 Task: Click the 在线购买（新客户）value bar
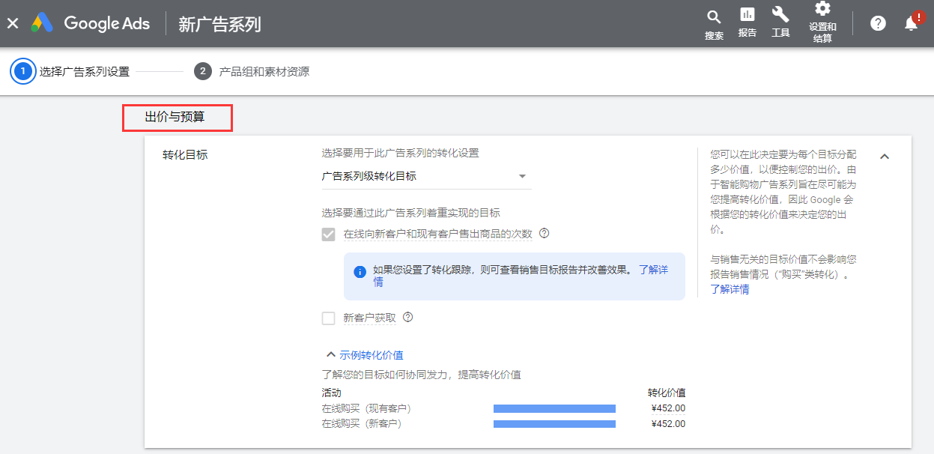554,424
